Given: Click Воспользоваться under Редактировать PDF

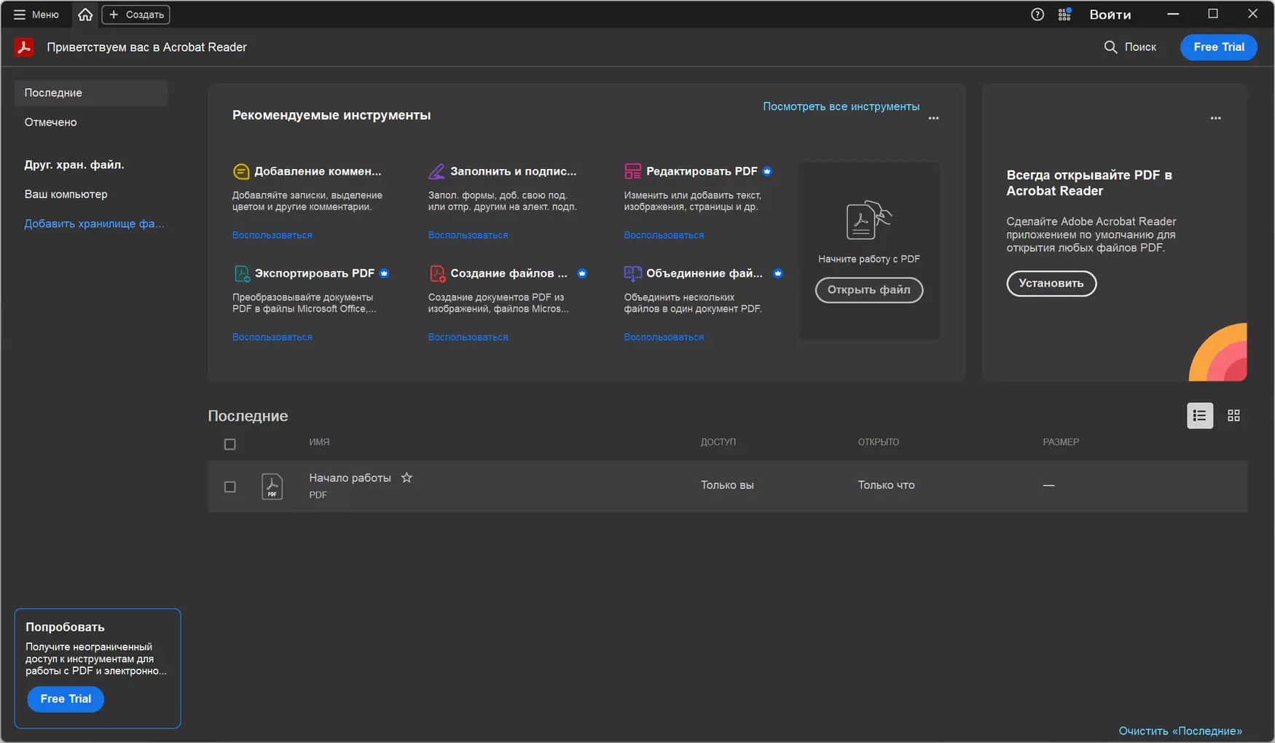Looking at the screenshot, I should tap(664, 235).
